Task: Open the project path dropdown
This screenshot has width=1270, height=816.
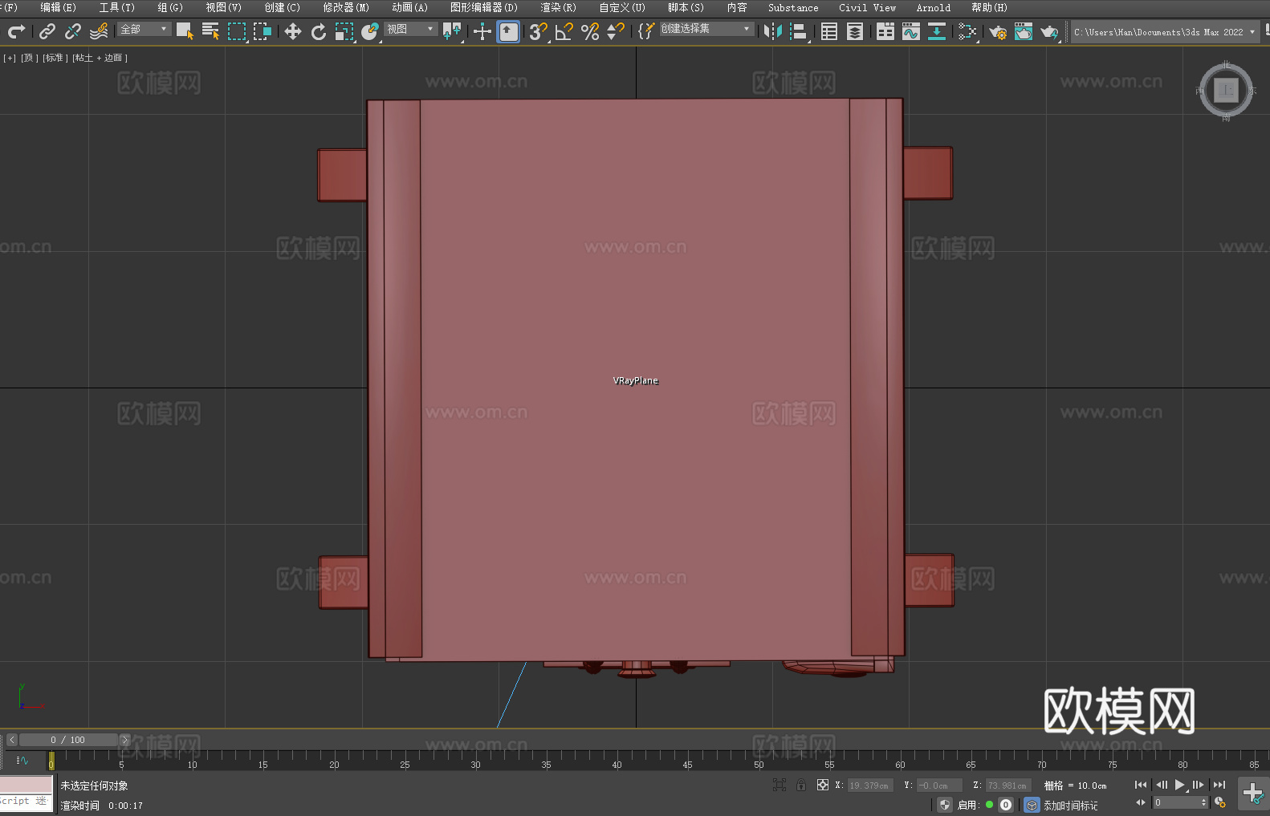Action: [1165, 32]
